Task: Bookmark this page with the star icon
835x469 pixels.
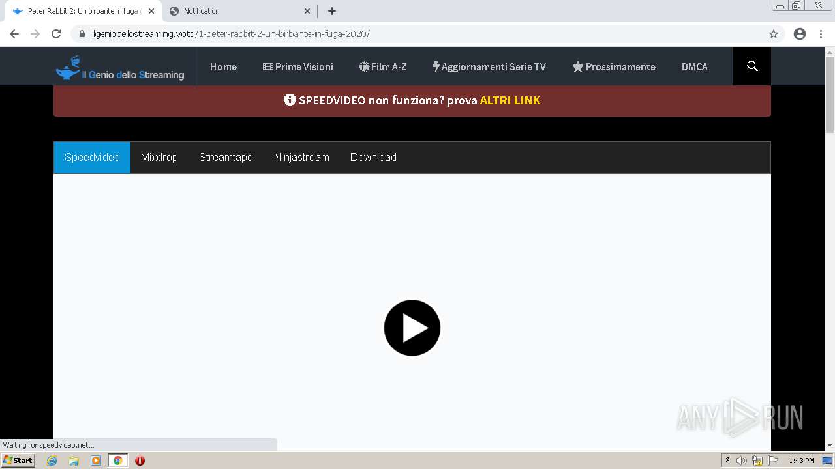Action: [x=774, y=34]
